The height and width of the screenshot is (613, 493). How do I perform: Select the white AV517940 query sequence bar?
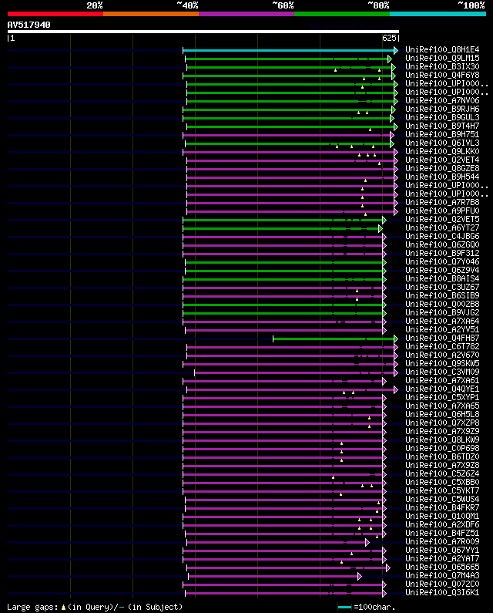tap(203, 32)
